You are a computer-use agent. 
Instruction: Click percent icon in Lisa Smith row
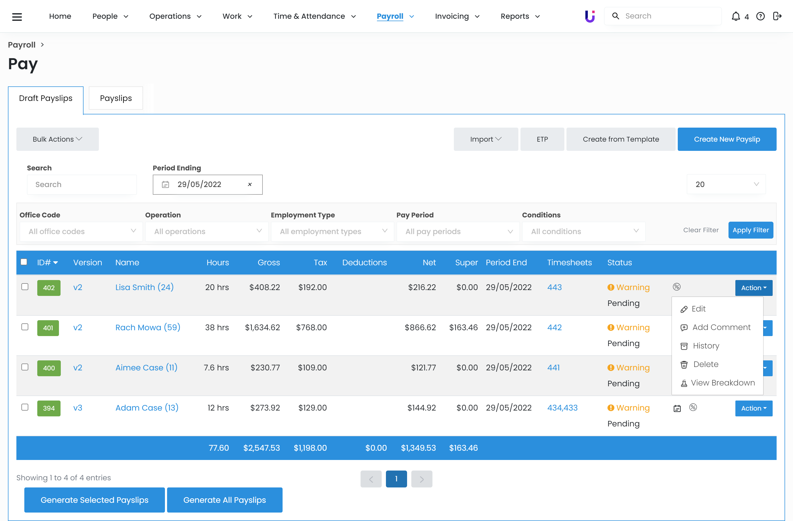[676, 287]
